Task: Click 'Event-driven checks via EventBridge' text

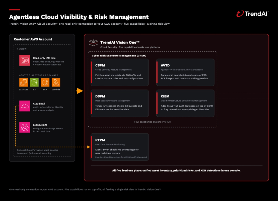Action: click(117, 150)
